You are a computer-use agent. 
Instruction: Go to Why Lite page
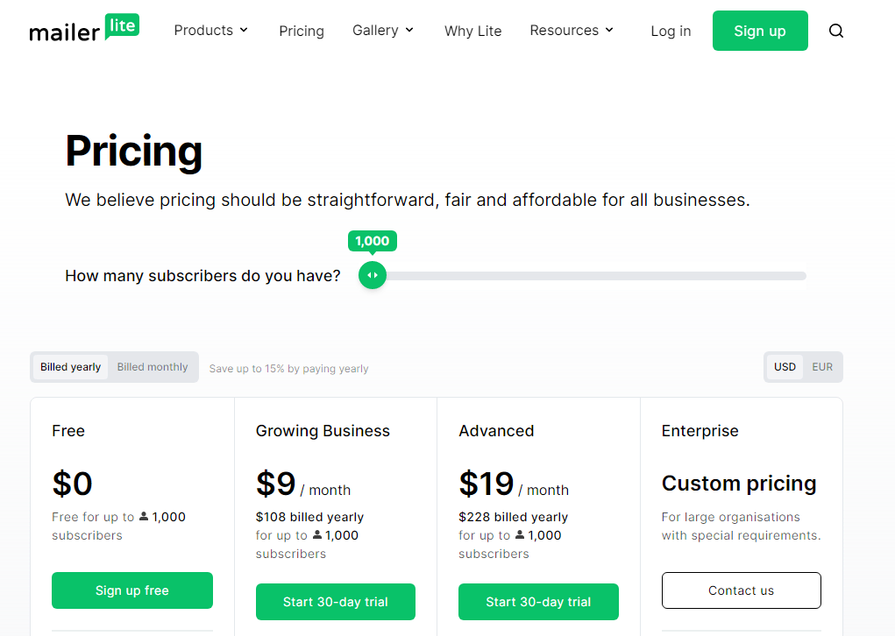pyautogui.click(x=472, y=31)
